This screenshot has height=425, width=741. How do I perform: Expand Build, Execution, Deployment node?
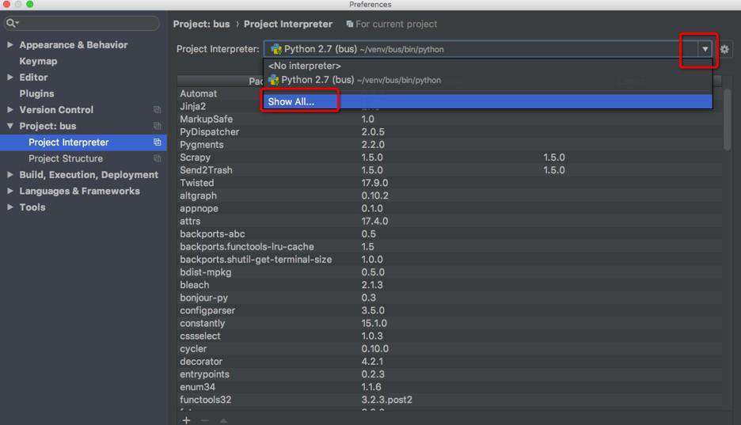click(10, 175)
